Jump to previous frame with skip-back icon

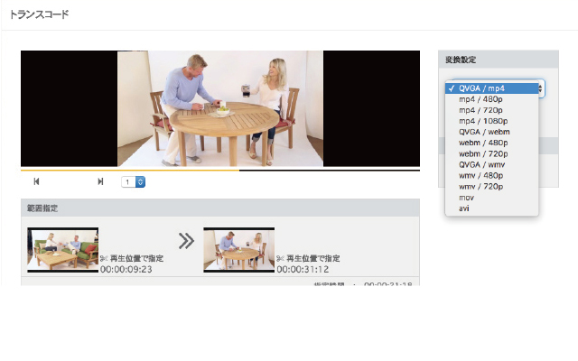36,181
